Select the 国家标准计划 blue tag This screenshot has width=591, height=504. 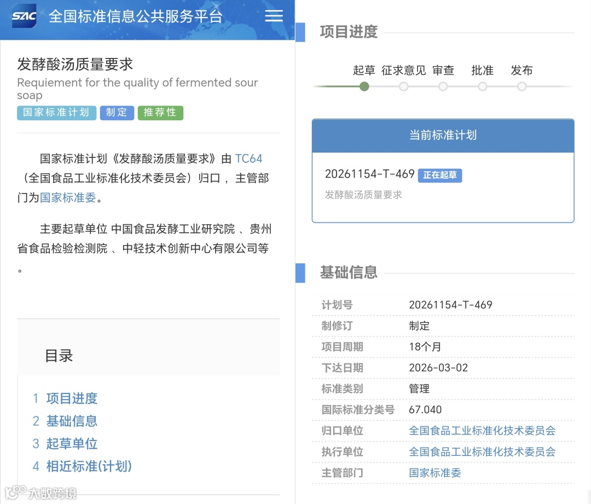click(x=56, y=113)
